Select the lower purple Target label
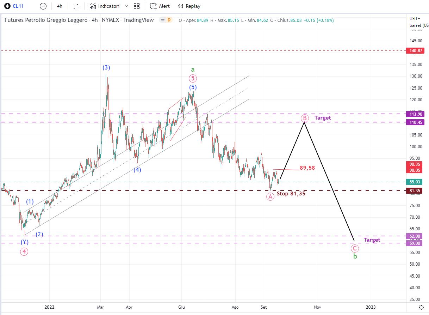The image size is (429, 315). click(372, 240)
